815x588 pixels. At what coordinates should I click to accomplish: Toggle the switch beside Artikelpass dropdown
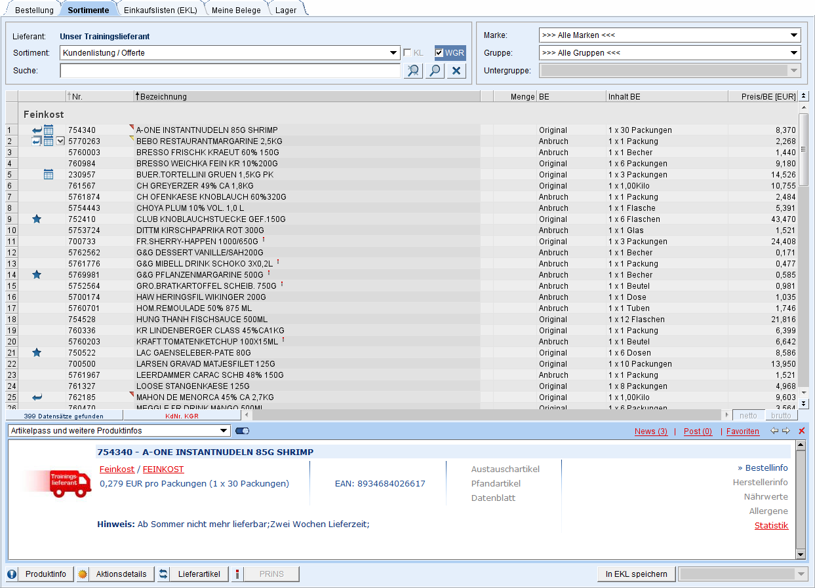pyautogui.click(x=242, y=431)
